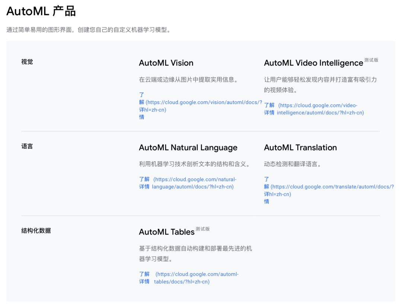This screenshot has height=306, width=402.
Task: Click the AutoML Natural Language heading
Action: coord(188,147)
